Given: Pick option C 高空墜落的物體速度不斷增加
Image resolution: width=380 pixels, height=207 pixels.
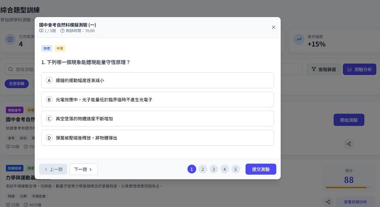Looking at the screenshot, I should pyautogui.click(x=157, y=119).
